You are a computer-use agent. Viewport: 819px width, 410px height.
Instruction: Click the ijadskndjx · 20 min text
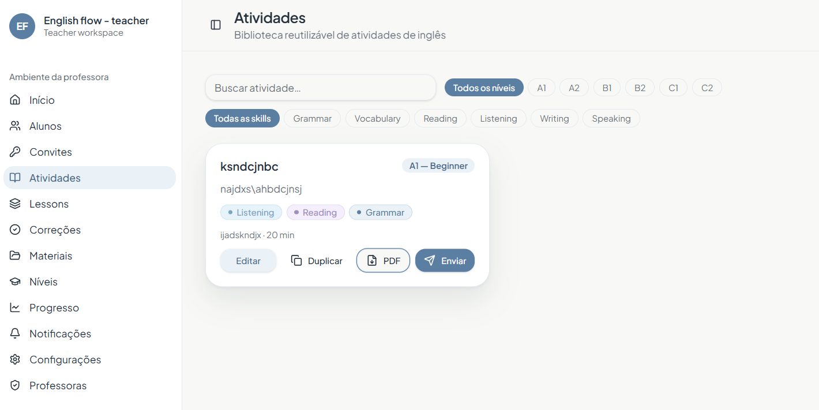(x=257, y=235)
